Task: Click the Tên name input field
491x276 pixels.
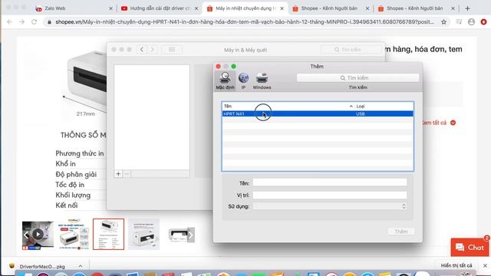Action: 330,182
